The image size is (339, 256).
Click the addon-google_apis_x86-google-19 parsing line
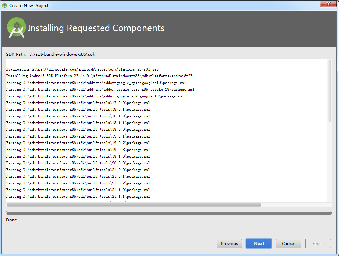click(100, 90)
